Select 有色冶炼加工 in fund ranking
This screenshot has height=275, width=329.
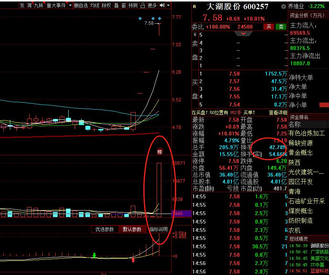[307, 133]
